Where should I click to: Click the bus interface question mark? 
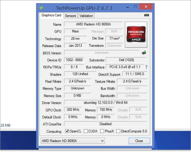click(146, 67)
